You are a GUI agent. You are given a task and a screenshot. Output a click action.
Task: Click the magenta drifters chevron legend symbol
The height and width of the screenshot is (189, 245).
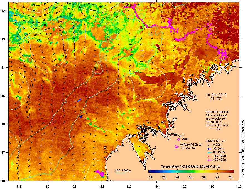coord(177,147)
